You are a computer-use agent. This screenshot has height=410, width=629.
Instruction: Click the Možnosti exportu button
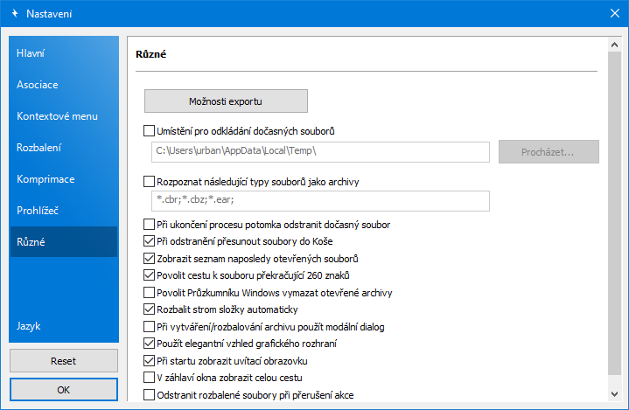226,101
